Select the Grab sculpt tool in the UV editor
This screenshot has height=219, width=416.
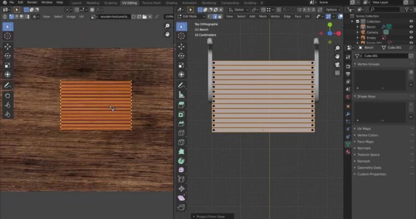[8, 96]
